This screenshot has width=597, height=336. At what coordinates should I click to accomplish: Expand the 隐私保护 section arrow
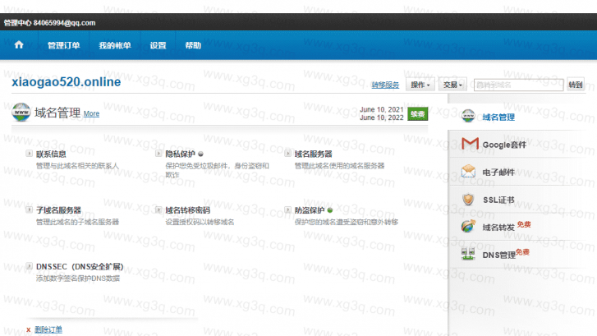coord(158,154)
